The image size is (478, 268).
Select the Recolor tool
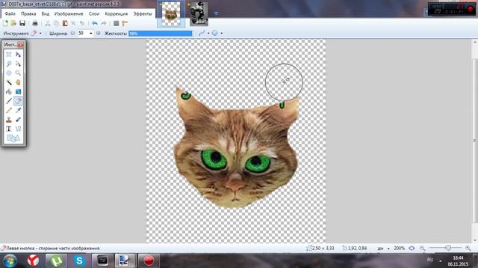[x=18, y=120]
